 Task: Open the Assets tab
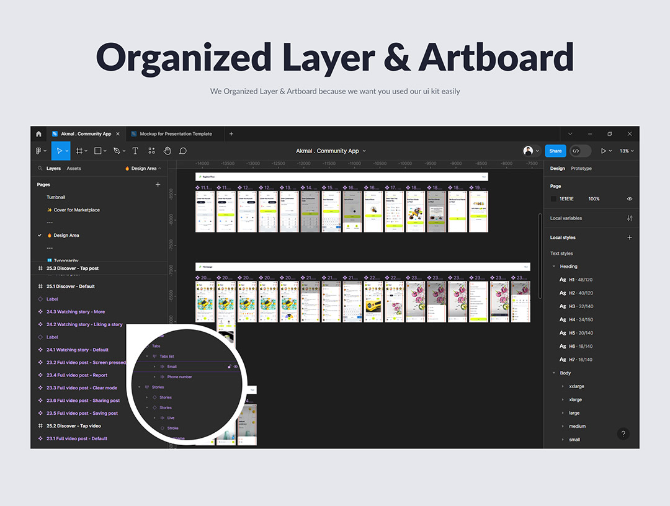[x=74, y=169]
